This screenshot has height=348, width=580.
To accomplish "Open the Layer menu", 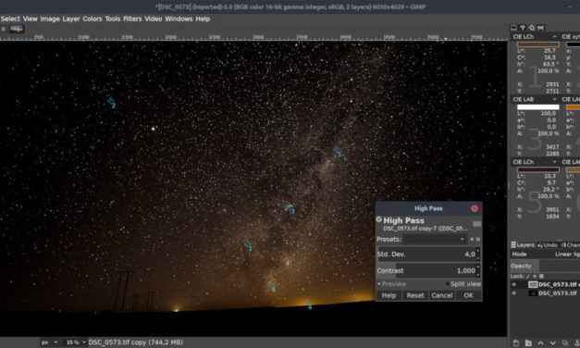I will (x=71, y=19).
